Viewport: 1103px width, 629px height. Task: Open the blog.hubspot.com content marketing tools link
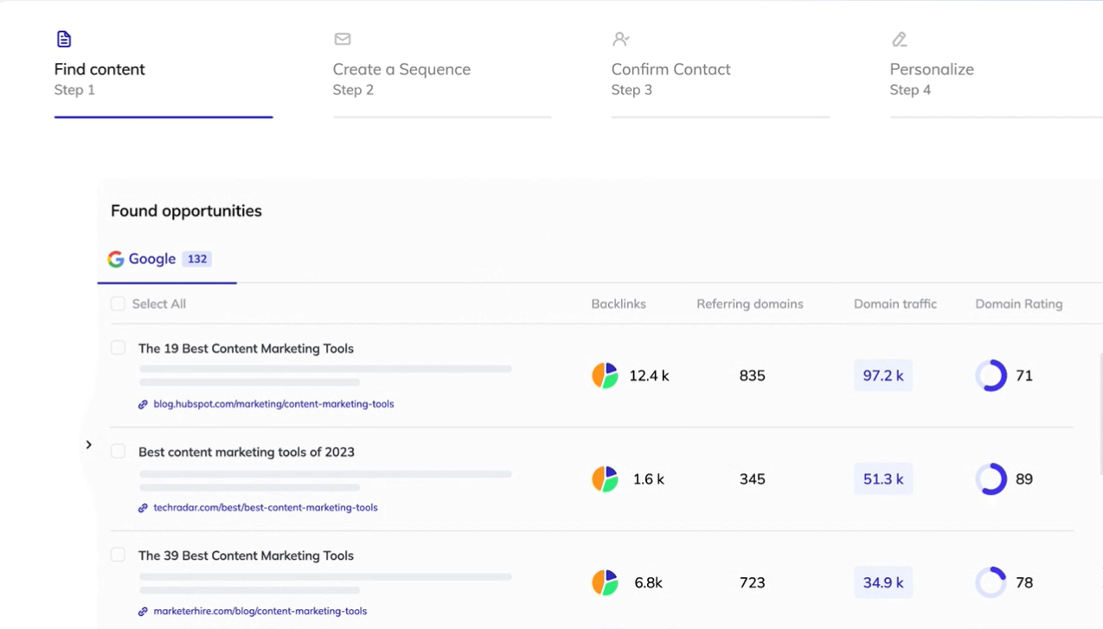[273, 404]
